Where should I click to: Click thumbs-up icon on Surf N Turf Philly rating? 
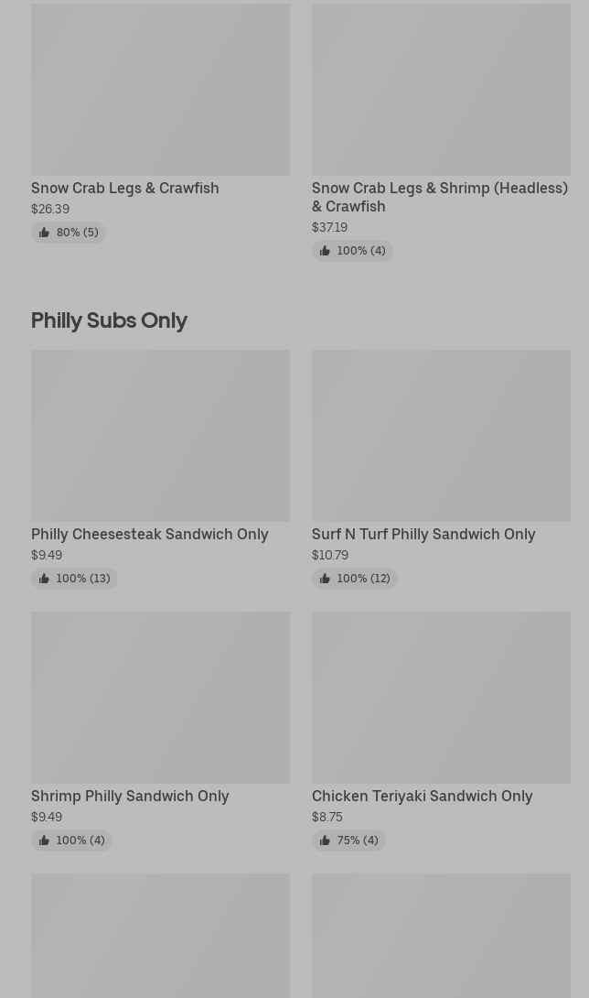(x=325, y=579)
